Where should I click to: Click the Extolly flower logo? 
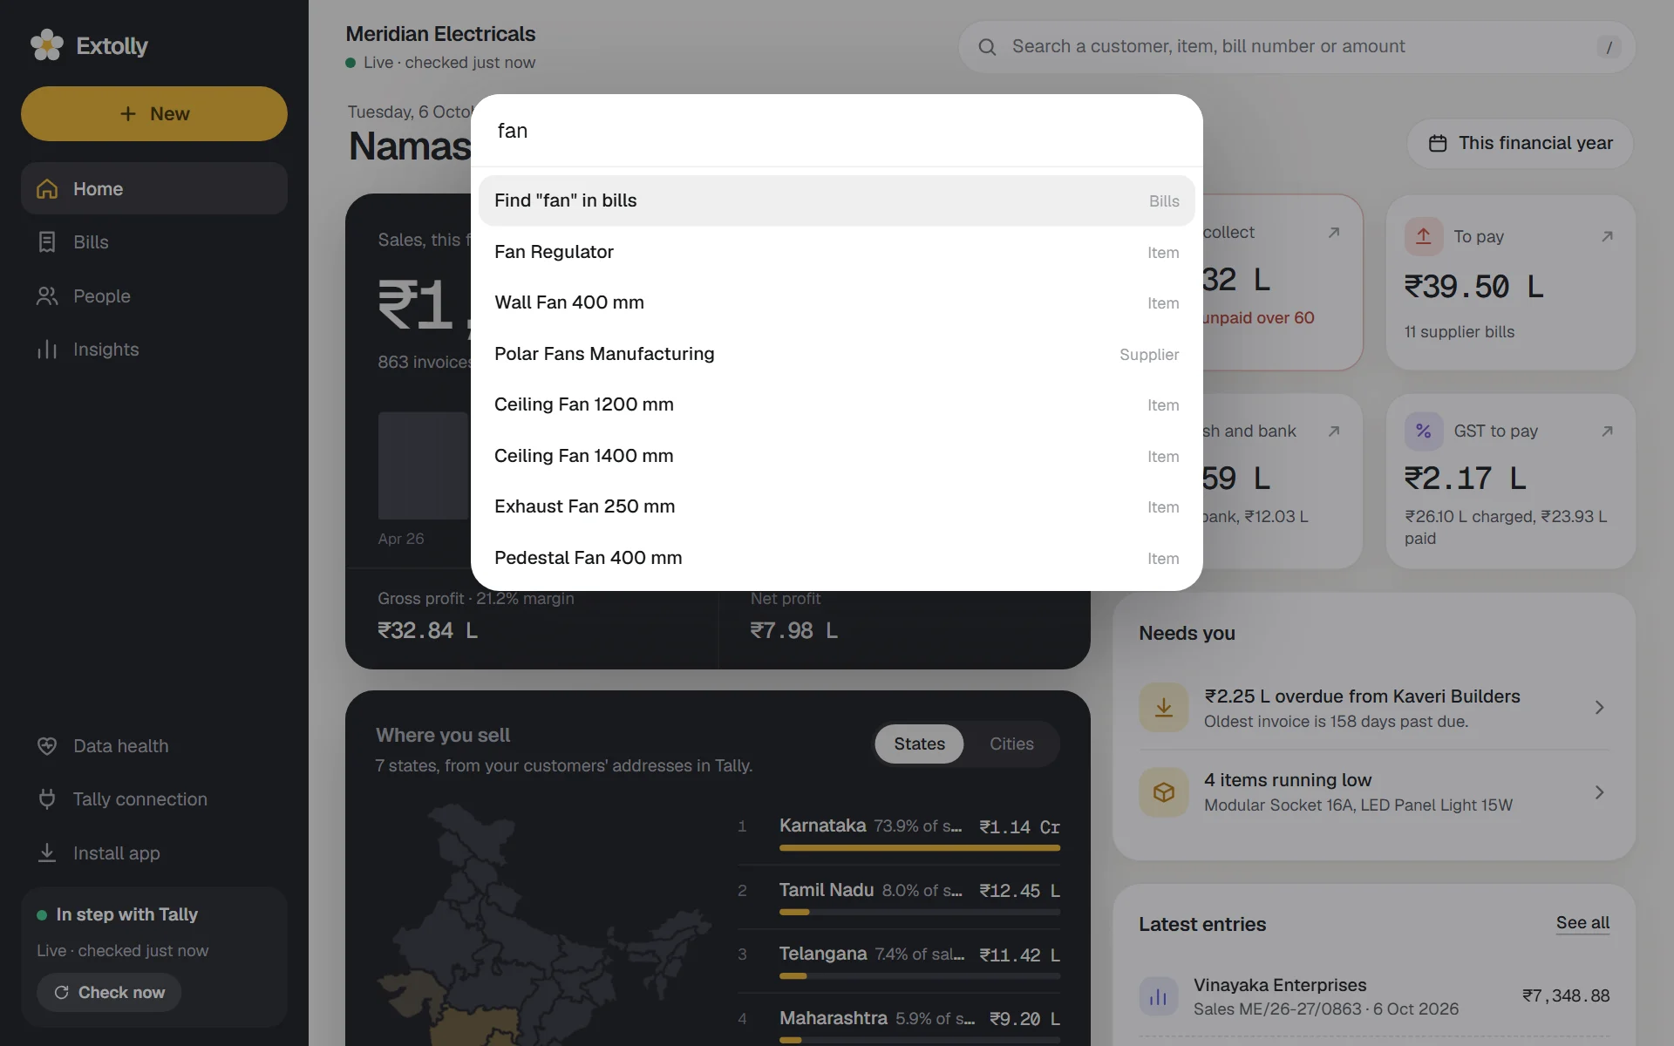pyautogui.click(x=47, y=45)
